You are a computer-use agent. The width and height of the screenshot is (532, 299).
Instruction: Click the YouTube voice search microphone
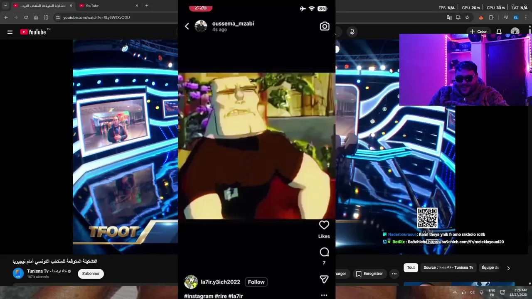coord(352,32)
